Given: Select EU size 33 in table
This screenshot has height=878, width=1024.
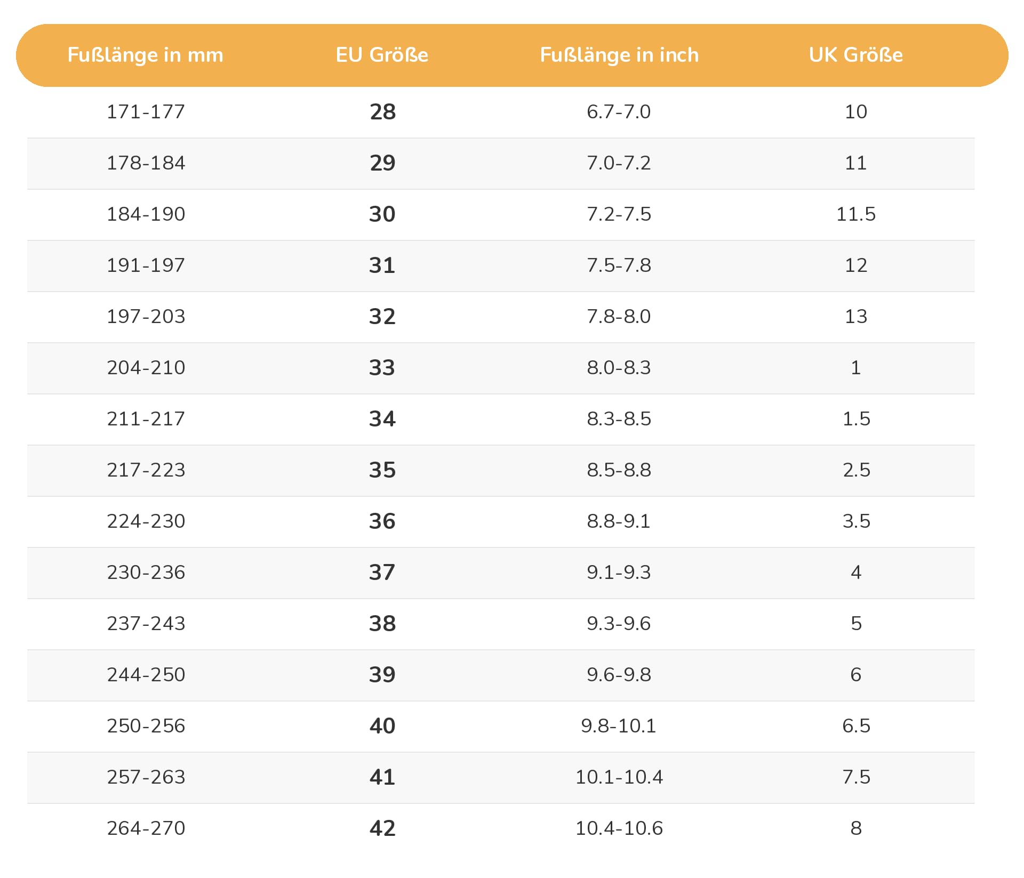Looking at the screenshot, I should [382, 368].
